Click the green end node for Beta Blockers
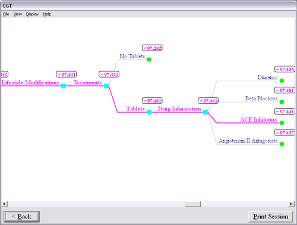The image size is (297, 225). [x=282, y=102]
